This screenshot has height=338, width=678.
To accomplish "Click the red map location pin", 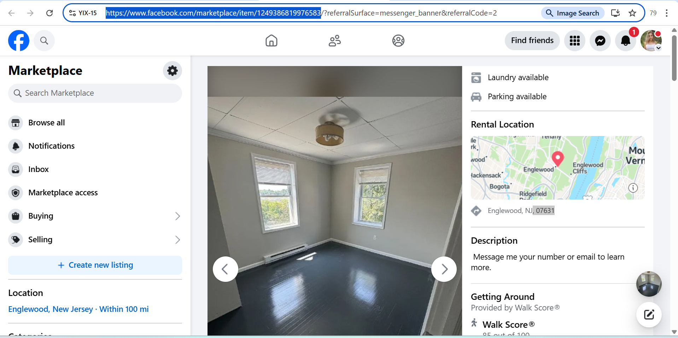I will [558, 159].
